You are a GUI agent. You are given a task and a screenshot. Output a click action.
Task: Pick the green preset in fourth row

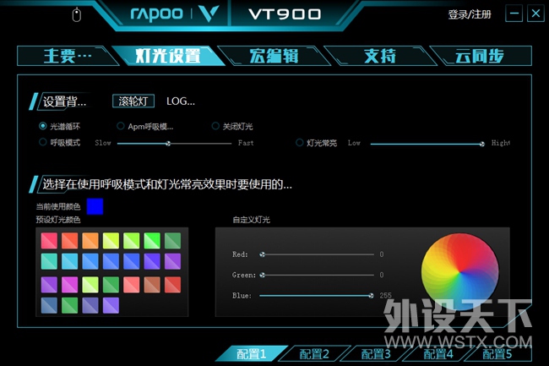pos(69,305)
